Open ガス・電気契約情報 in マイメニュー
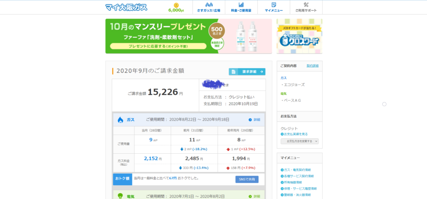 click(x=298, y=170)
